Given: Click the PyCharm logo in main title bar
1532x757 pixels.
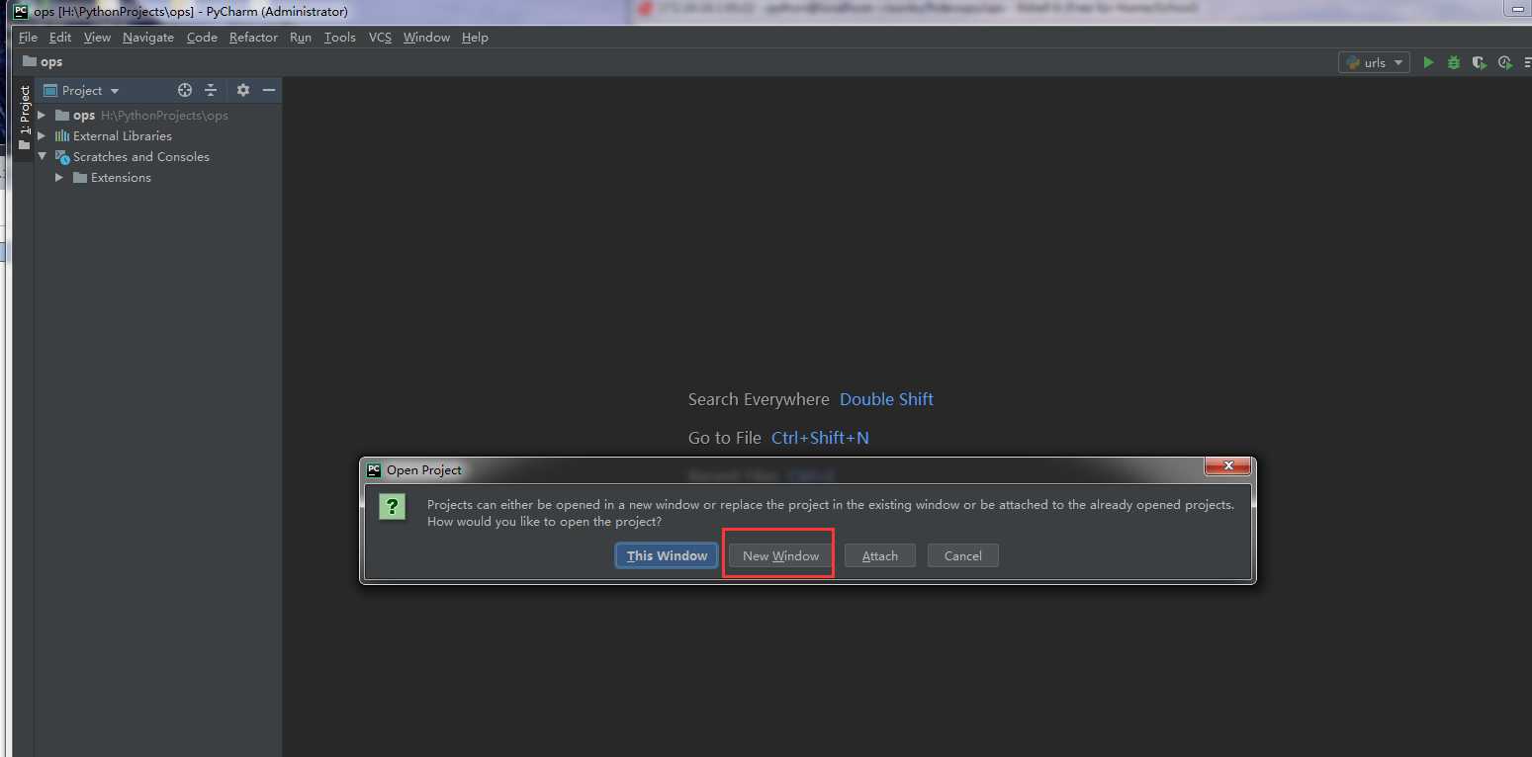Looking at the screenshot, I should [x=20, y=11].
